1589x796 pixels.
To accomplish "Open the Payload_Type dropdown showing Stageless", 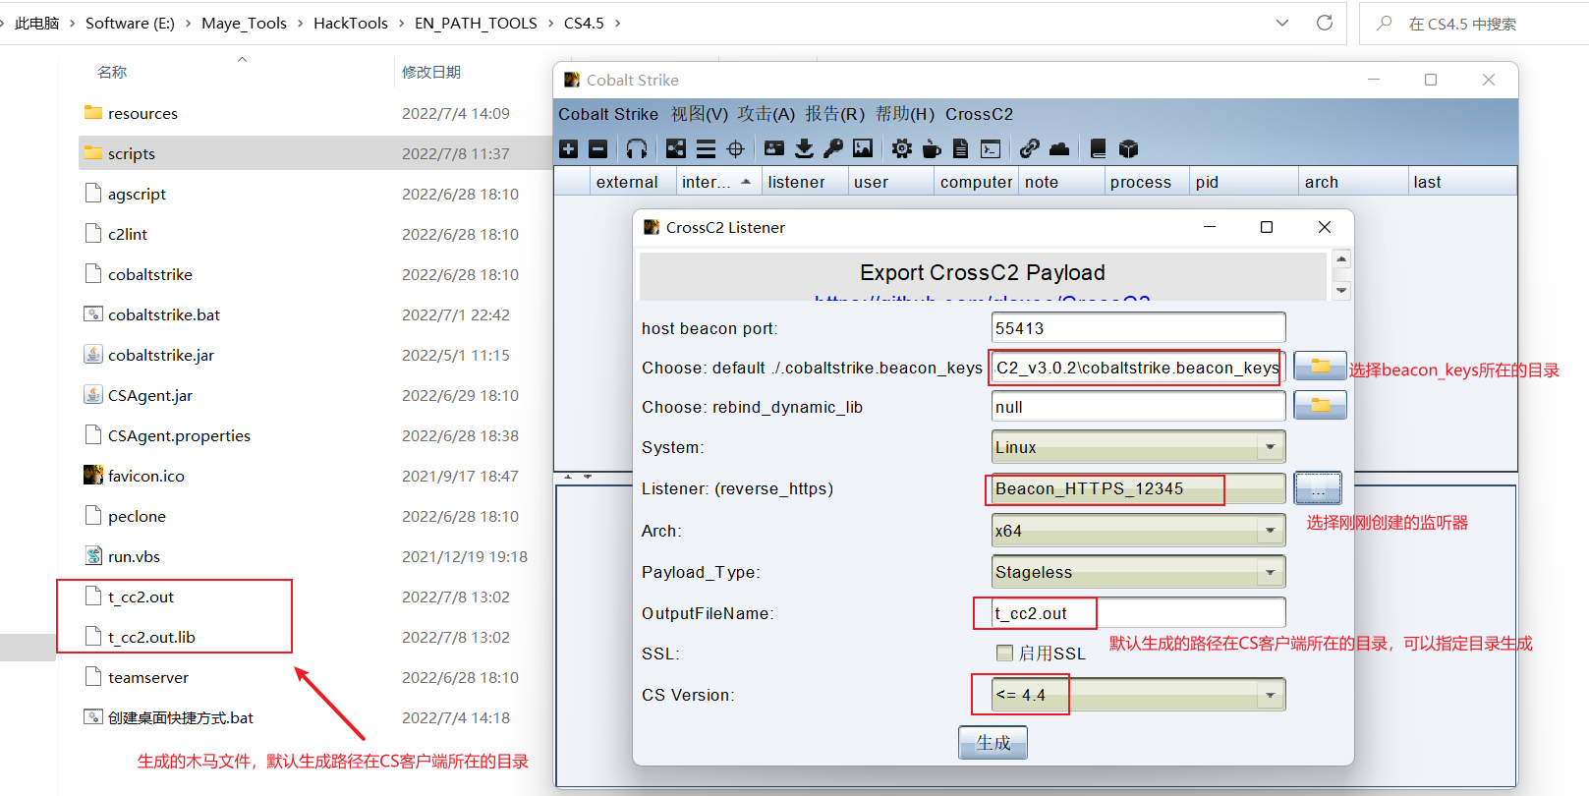I will 1139,572.
